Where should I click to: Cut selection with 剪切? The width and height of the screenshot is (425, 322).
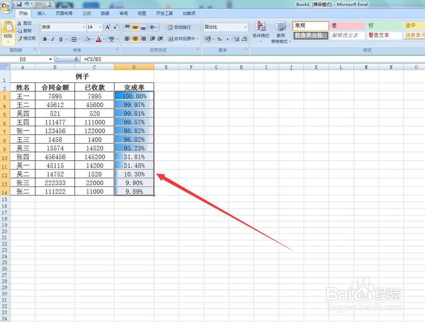coord(24,23)
